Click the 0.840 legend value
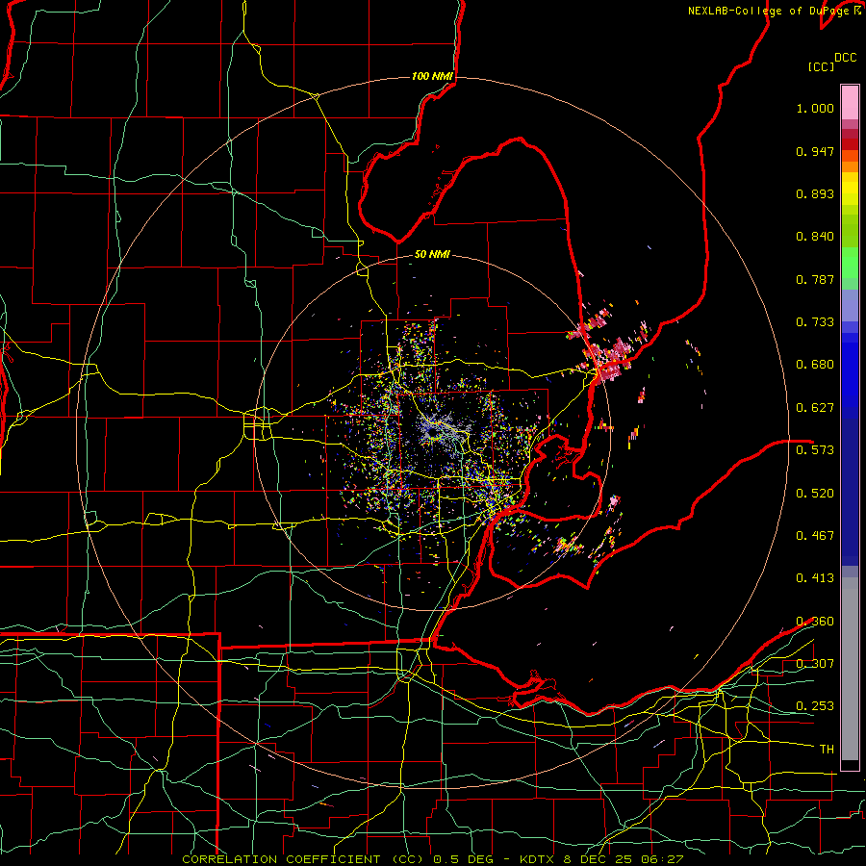The height and width of the screenshot is (866, 866). pos(815,237)
